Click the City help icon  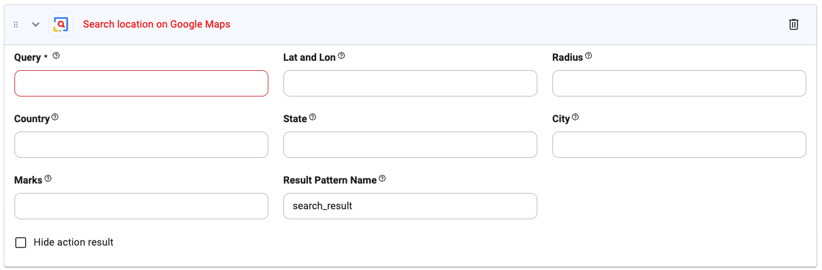(x=575, y=117)
